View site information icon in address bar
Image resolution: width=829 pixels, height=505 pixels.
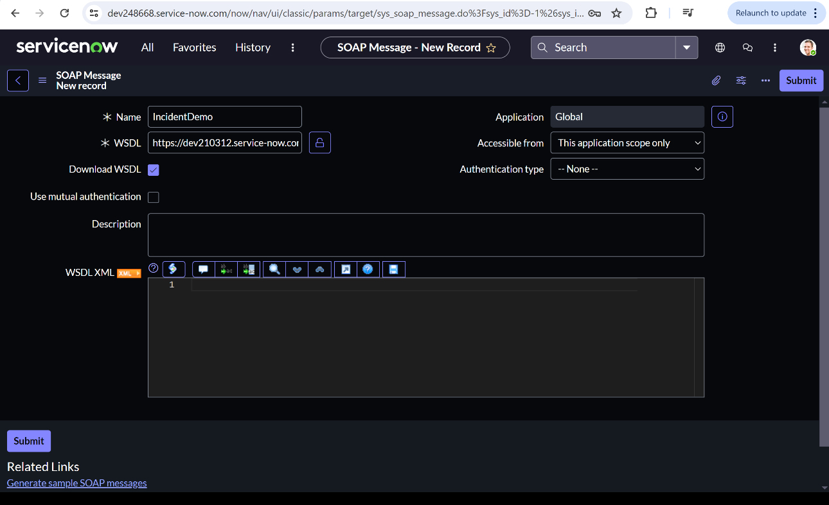94,13
